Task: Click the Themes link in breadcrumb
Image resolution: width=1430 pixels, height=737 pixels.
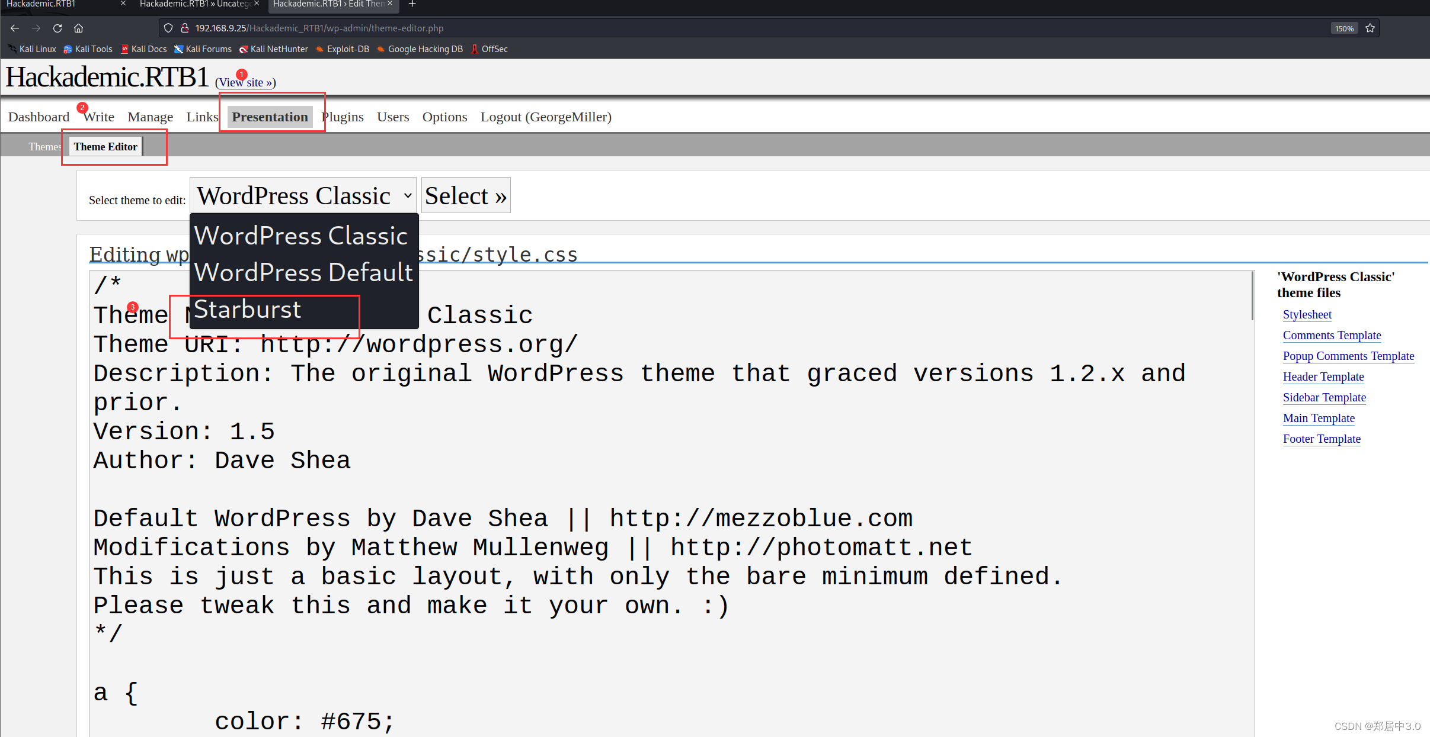Action: [x=44, y=147]
